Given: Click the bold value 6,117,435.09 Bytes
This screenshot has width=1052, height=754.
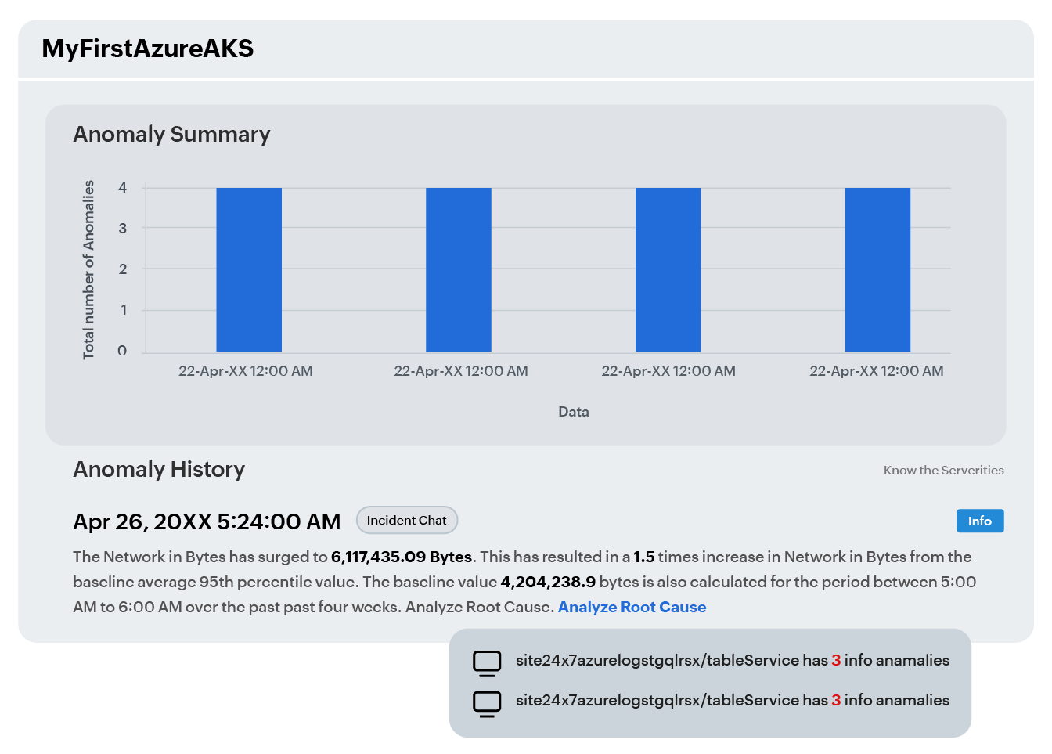Looking at the screenshot, I should pyautogui.click(x=402, y=557).
